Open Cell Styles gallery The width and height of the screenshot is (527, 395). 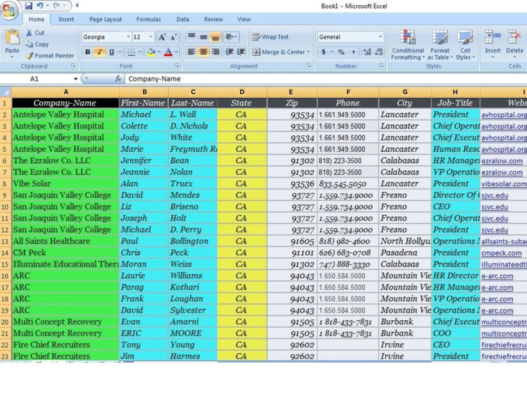[465, 45]
